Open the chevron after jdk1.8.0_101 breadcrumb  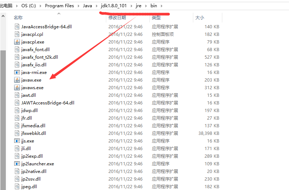coord(131,6)
